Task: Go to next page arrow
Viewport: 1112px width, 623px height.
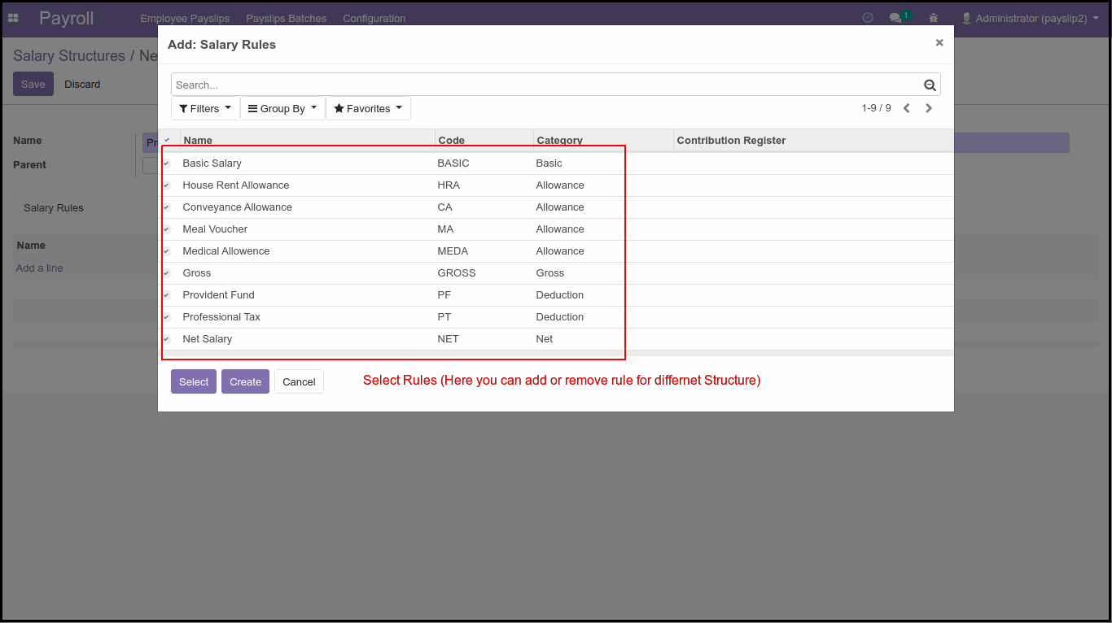Action: (929, 108)
